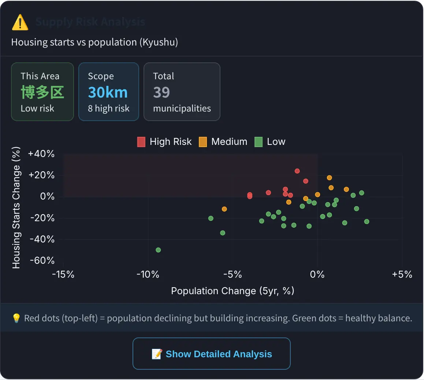The height and width of the screenshot is (380, 424).
Task: Click the yellow warning triangle icon
Action: (20, 22)
